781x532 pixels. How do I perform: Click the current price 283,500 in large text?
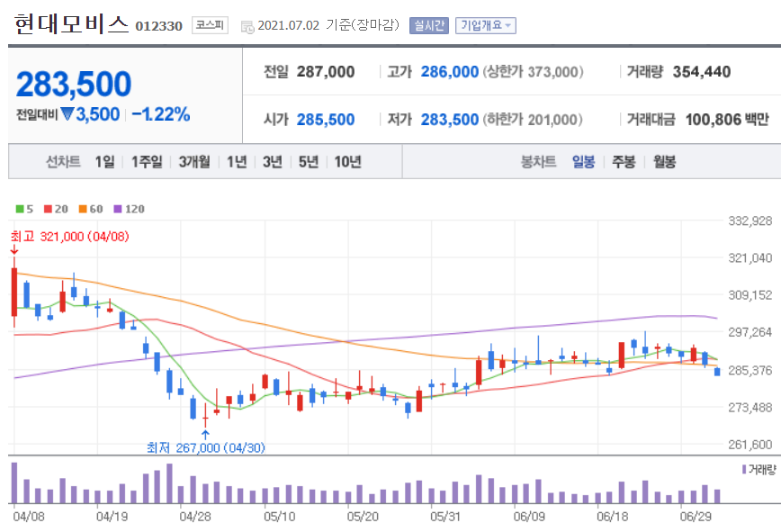click(x=74, y=84)
